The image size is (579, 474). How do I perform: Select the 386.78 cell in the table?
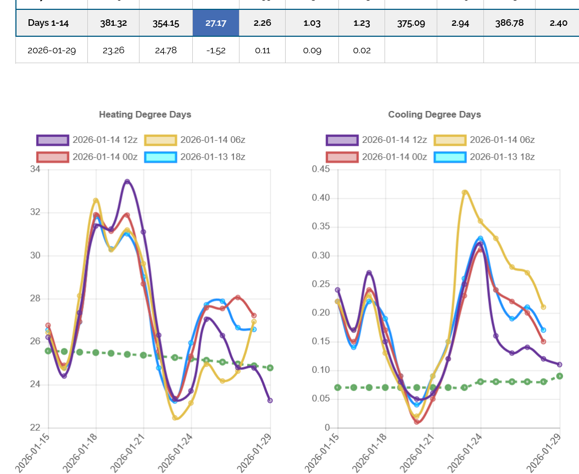[x=509, y=24]
